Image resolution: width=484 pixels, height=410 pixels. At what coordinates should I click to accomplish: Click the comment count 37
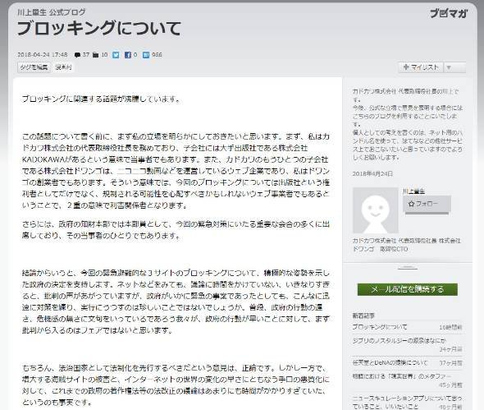pyautogui.click(x=86, y=55)
